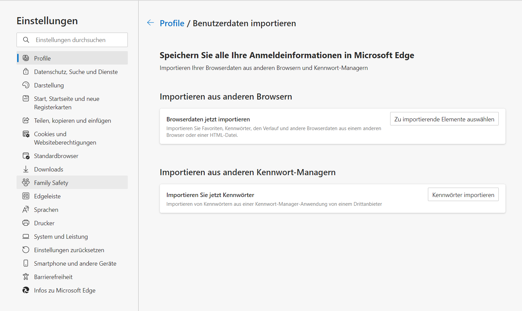The height and width of the screenshot is (311, 522).
Task: Follow the Profile breadcrumb link
Action: (x=172, y=23)
